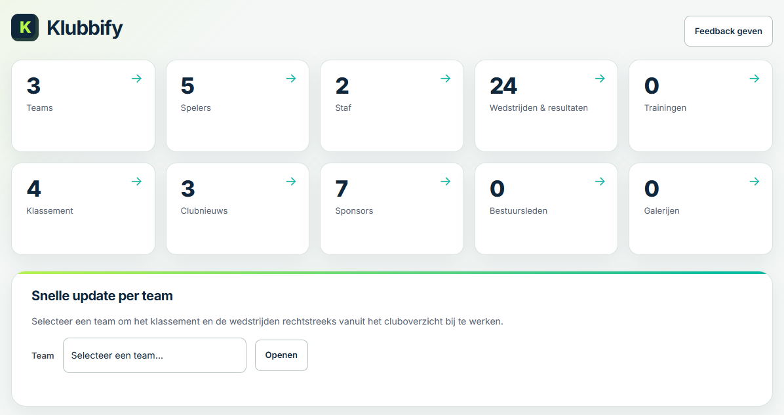Click the Feedback geven button
Image resolution: width=784 pixels, height=415 pixels.
728,31
